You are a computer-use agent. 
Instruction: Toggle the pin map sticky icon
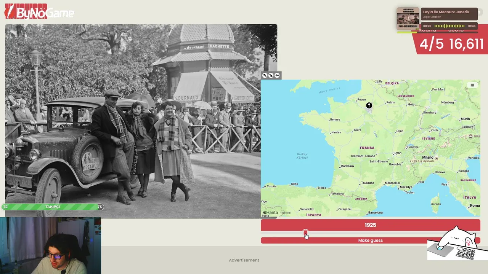click(277, 75)
